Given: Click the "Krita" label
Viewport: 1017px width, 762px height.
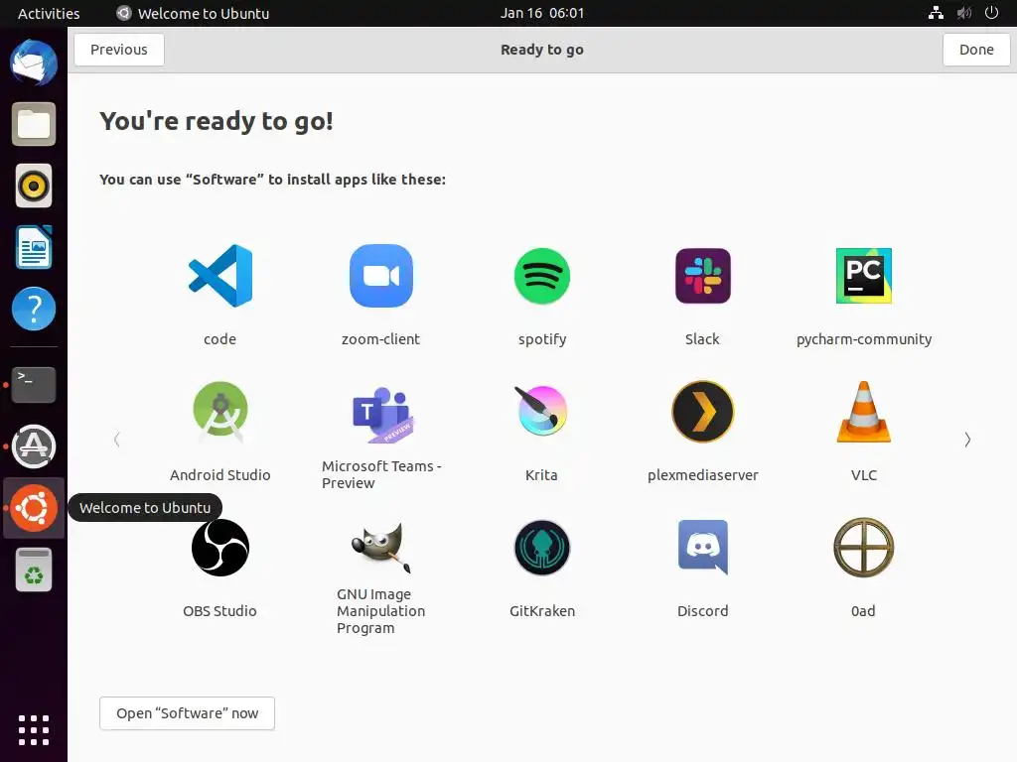Looking at the screenshot, I should pos(541,475).
